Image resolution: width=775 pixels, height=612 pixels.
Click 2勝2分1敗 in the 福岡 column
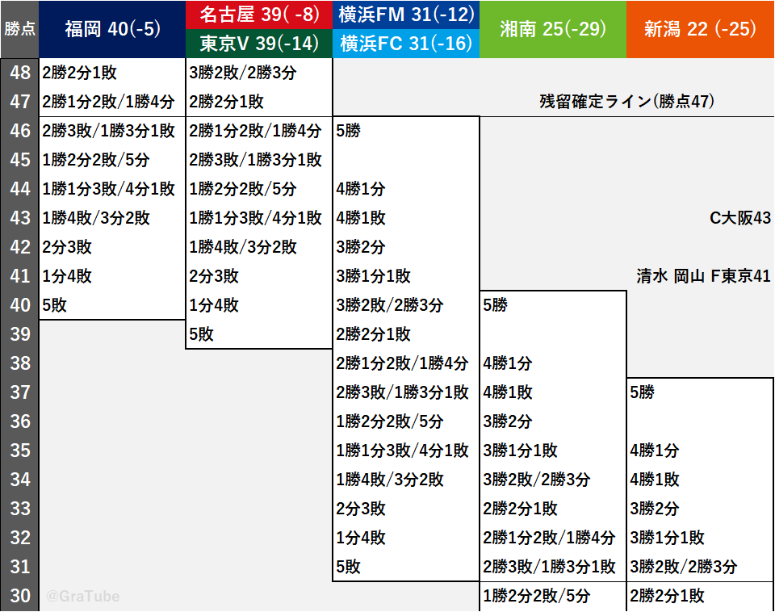[80, 73]
